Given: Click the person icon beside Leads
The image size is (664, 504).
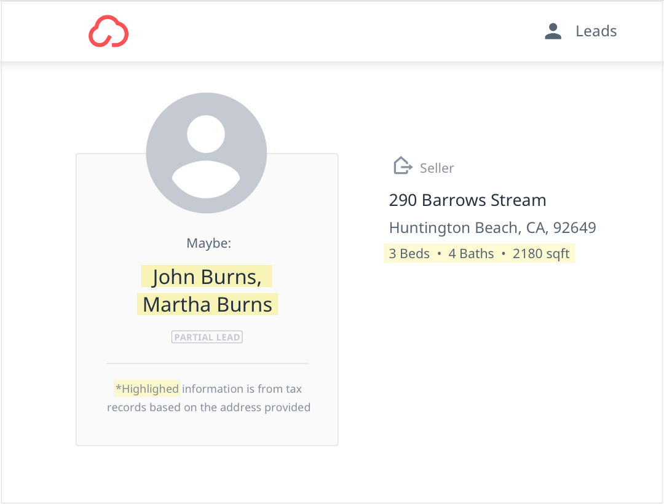Looking at the screenshot, I should [x=553, y=31].
